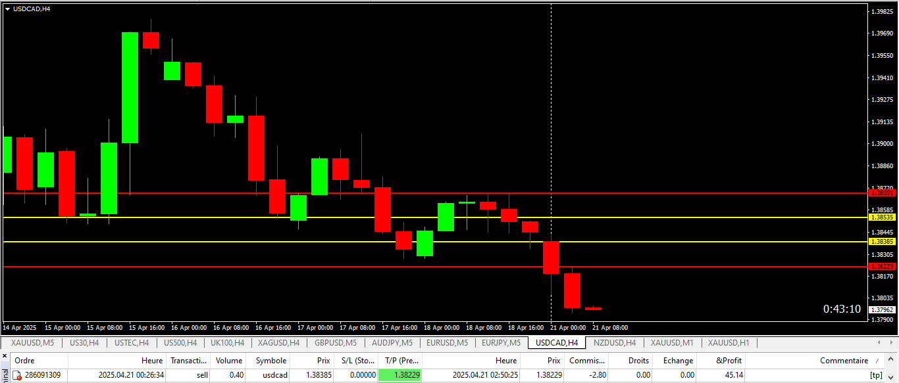The image size is (899, 383).
Task: Click the 18 Apr 16:00 time axis label
Action: click(526, 327)
